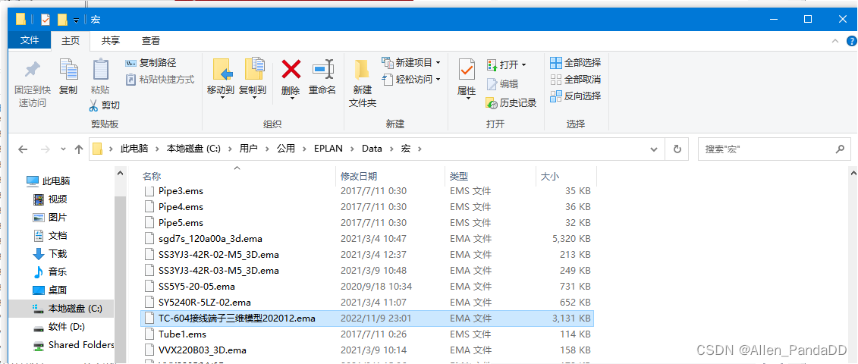Image resolution: width=858 pixels, height=364 pixels.
Task: Switch to 查看 view tab
Action: pos(151,40)
